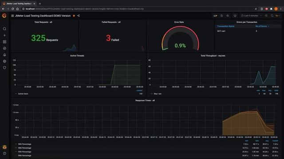Go to browser home page icon

coord(17,9)
